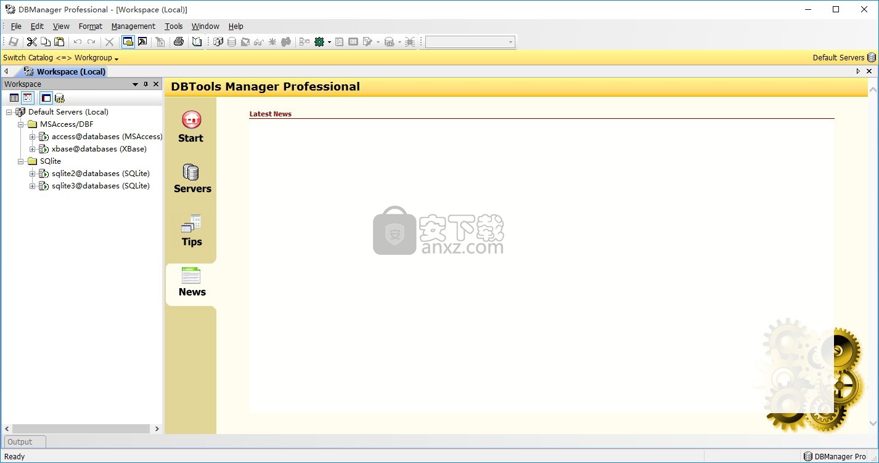This screenshot has width=879, height=463.
Task: Click the Redo arrow icon
Action: pyautogui.click(x=91, y=42)
